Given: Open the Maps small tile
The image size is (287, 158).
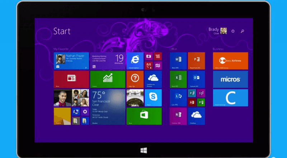Looking at the screenshot, I should click(158, 66).
